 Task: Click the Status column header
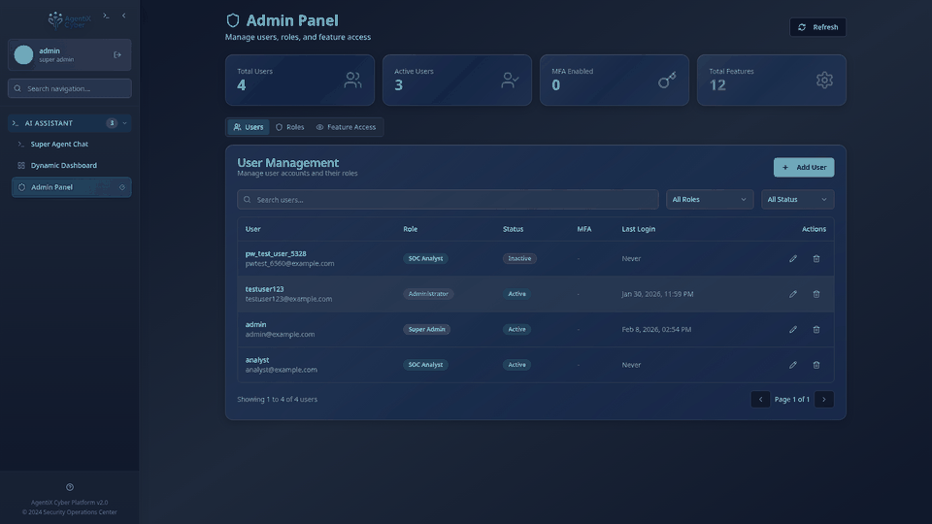tap(513, 229)
